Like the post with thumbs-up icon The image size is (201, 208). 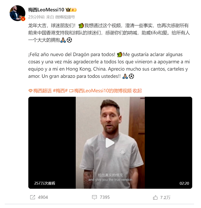point(155,197)
